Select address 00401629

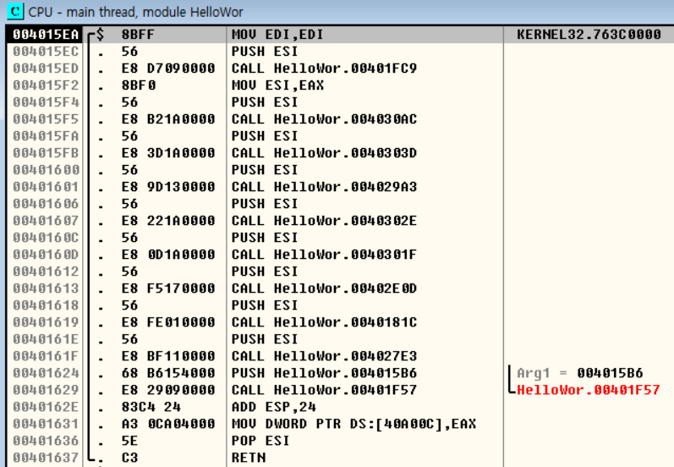46,390
